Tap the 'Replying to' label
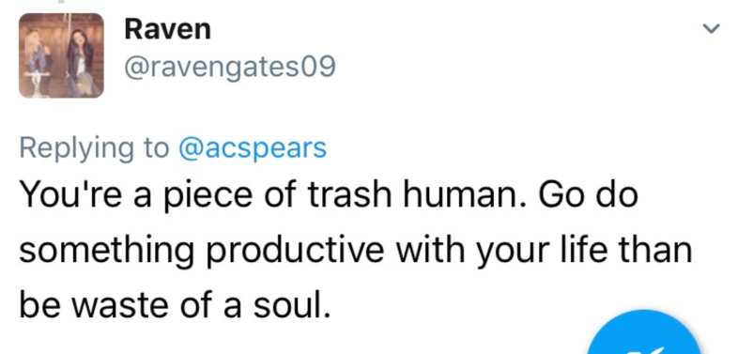Image resolution: width=738 pixels, height=354 pixels. point(94,148)
